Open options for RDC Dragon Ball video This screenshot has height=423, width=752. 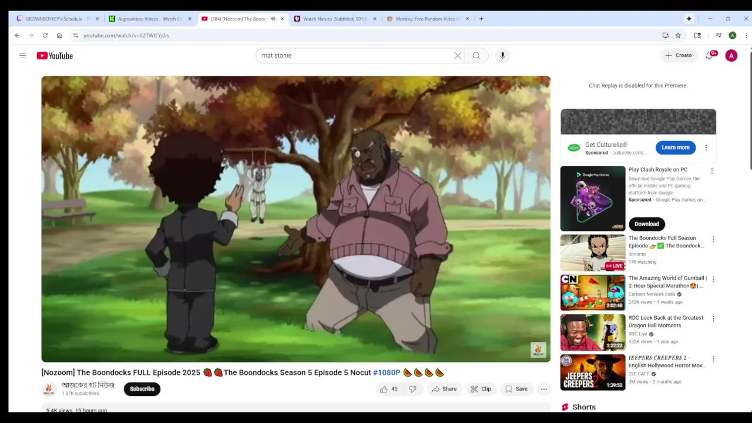pos(713,319)
